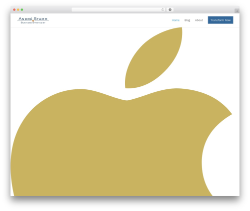250x211 pixels.
Task: Reload the page with the refresh icon
Action: point(162,9)
